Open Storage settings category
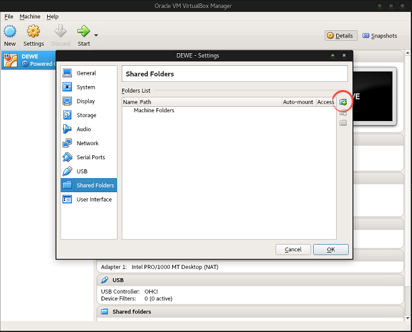412x332 pixels. point(89,115)
